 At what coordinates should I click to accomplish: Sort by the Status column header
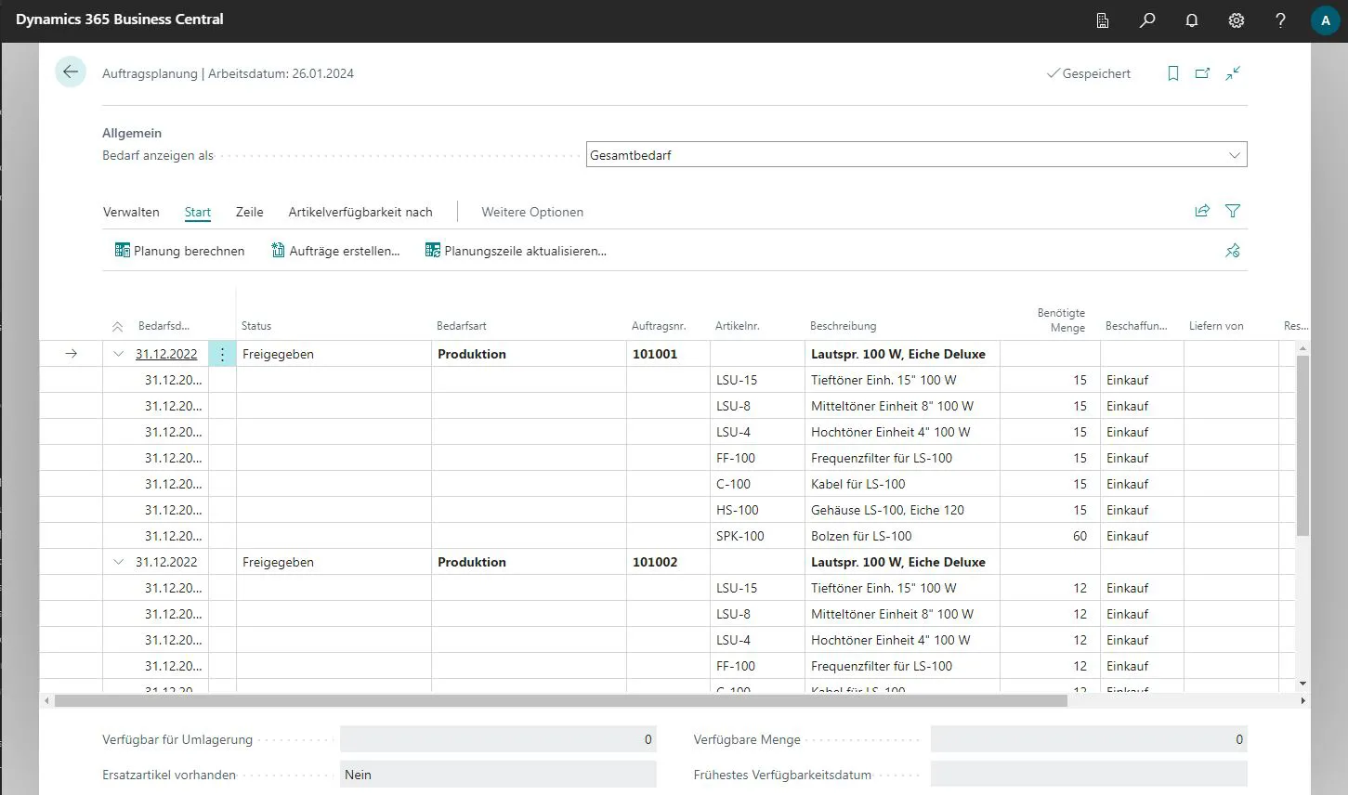(x=256, y=326)
